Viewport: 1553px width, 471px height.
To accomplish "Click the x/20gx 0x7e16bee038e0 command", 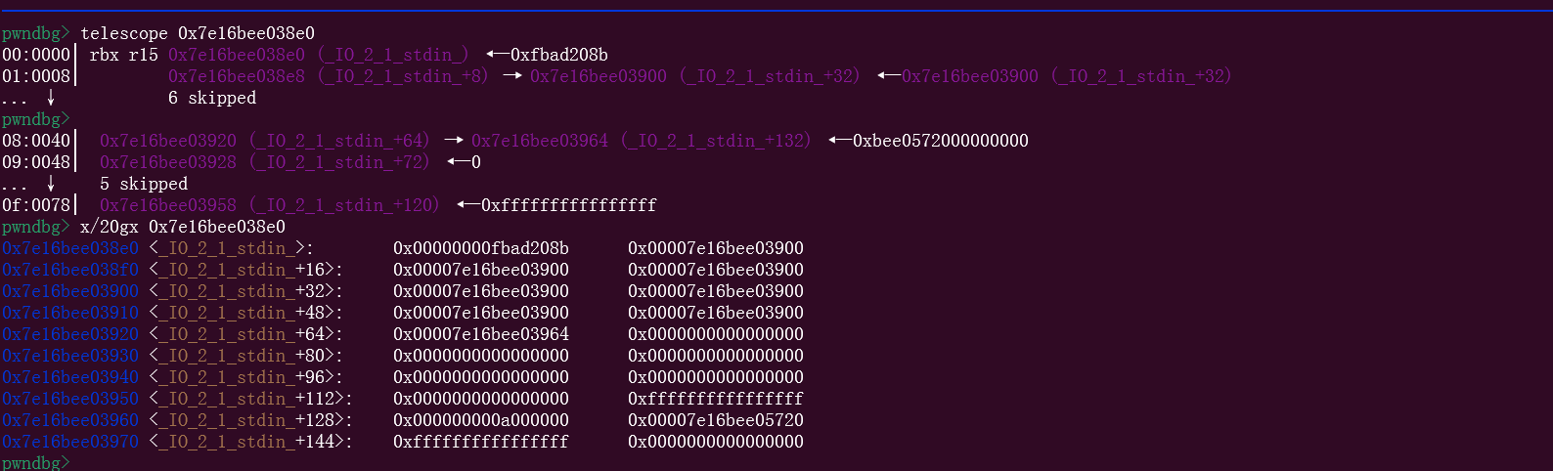I will pos(183,227).
